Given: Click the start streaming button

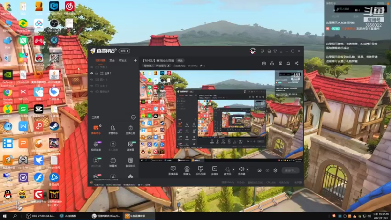Looking at the screenshot, I should coord(290,170).
